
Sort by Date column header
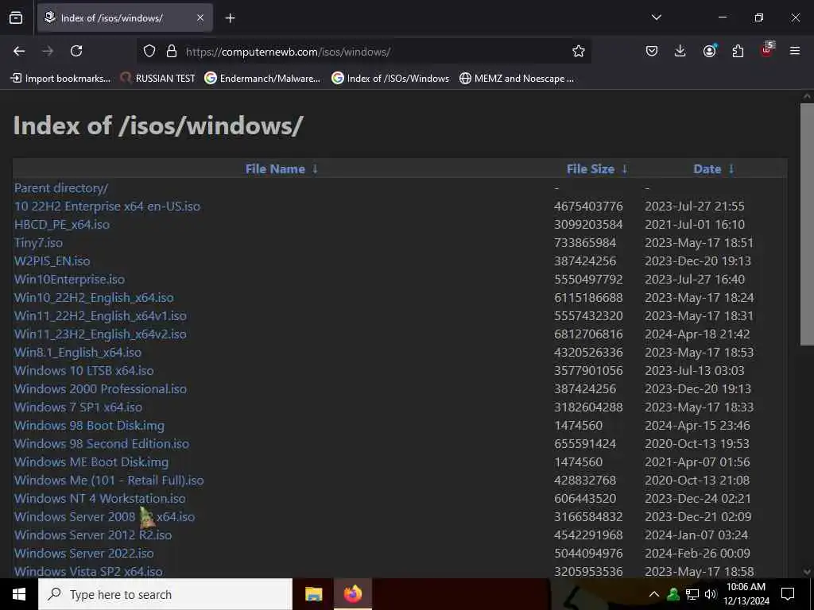click(707, 169)
